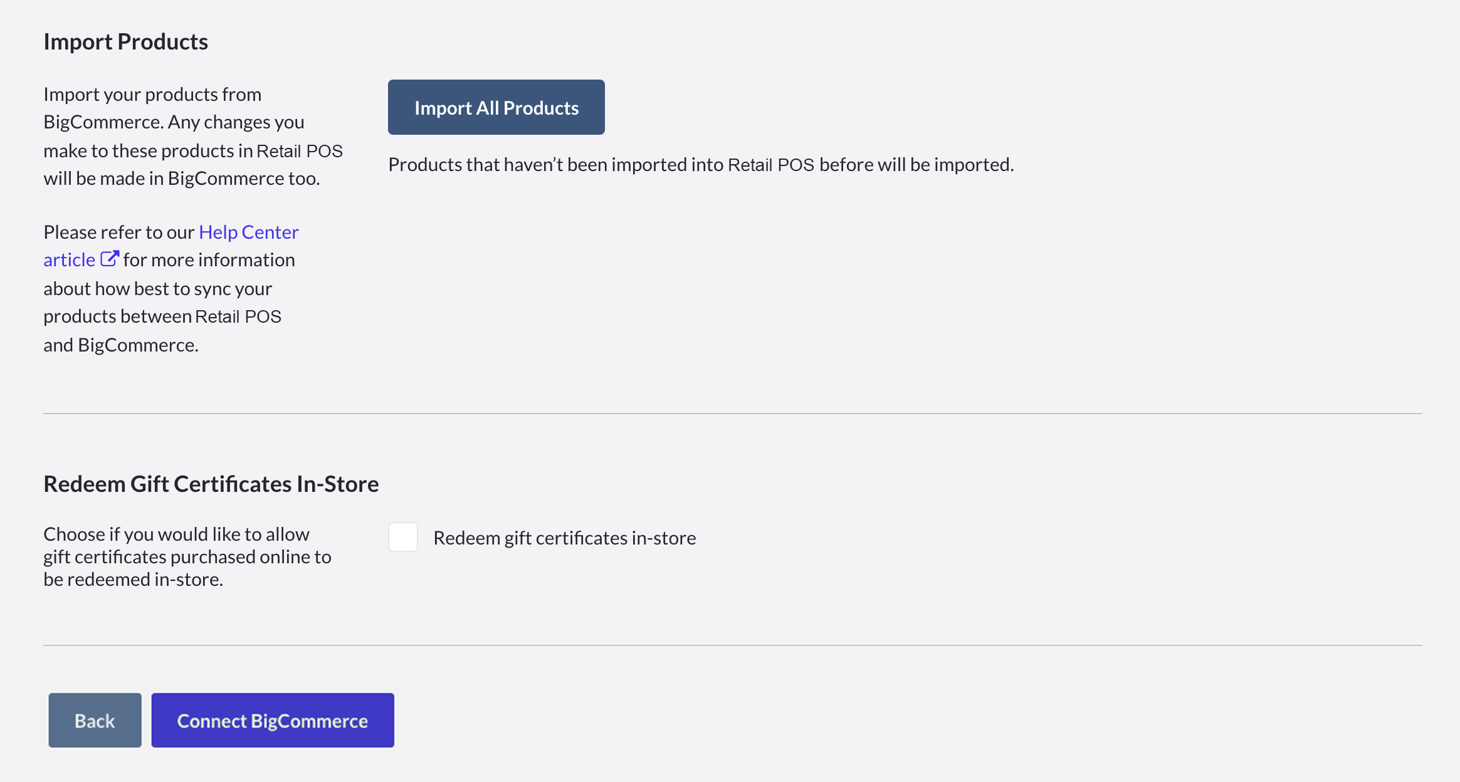This screenshot has height=782, width=1460.
Task: Enable the redeem gift certificates checkbox
Action: (x=403, y=538)
